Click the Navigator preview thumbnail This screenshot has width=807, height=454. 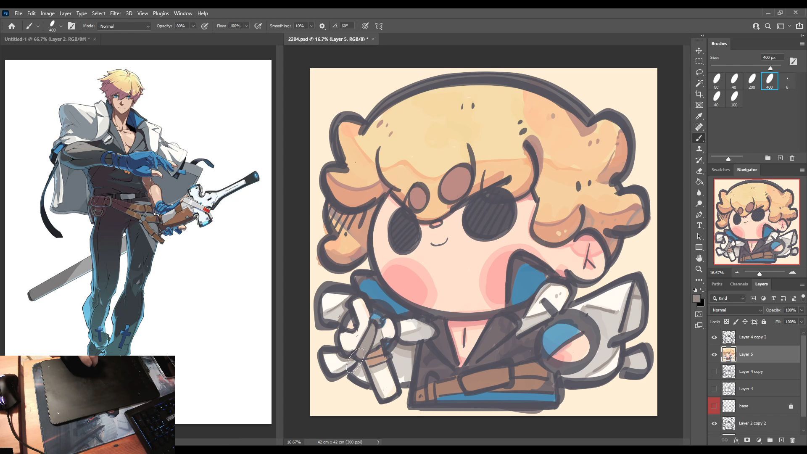(757, 222)
